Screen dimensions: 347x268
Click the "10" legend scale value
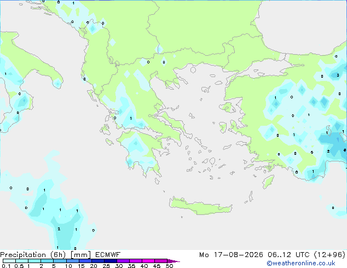(68, 266)
